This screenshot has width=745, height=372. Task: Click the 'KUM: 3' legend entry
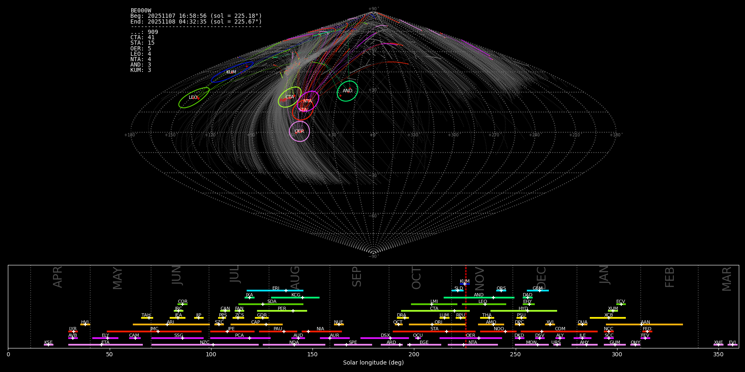pyautogui.click(x=141, y=70)
